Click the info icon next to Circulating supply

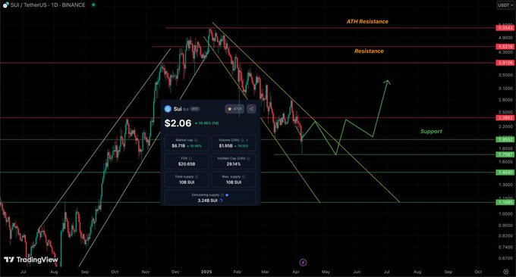(x=222, y=195)
